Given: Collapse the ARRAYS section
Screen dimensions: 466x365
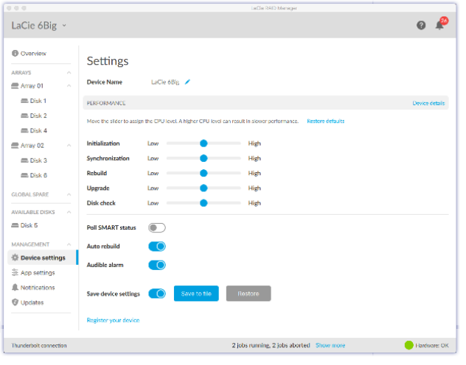Looking at the screenshot, I should click(x=70, y=74).
